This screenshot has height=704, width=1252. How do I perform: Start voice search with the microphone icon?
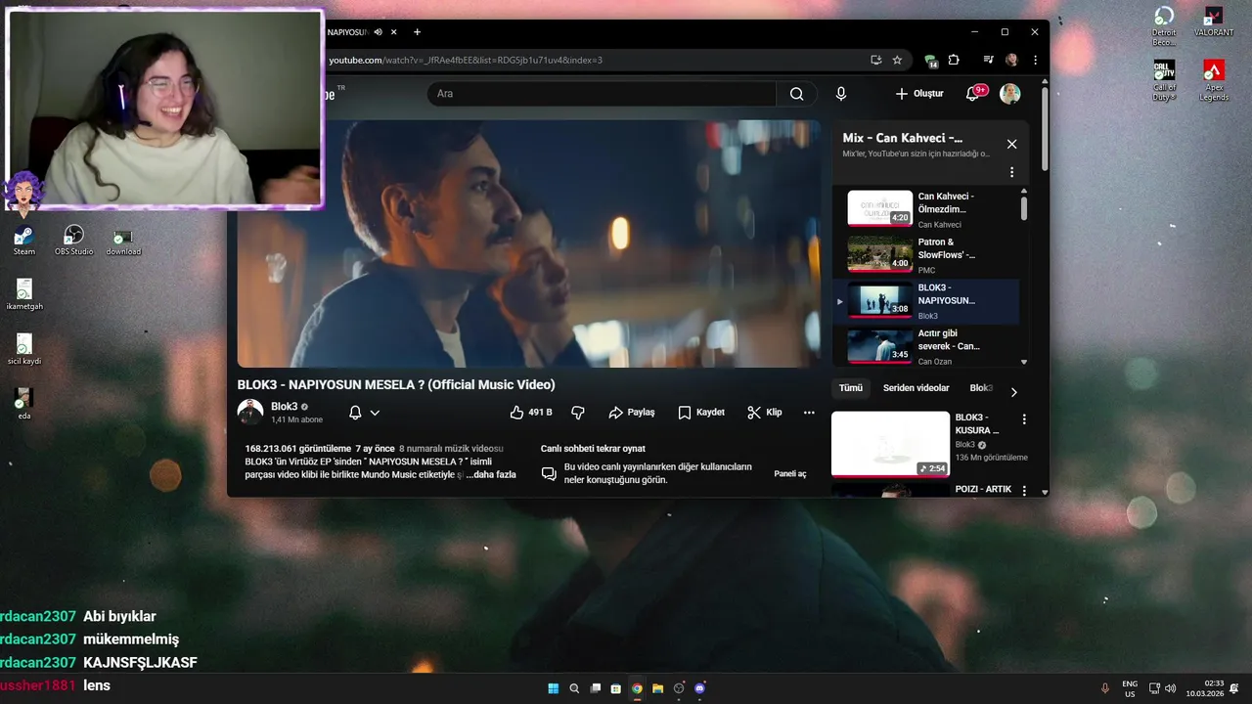coord(841,94)
